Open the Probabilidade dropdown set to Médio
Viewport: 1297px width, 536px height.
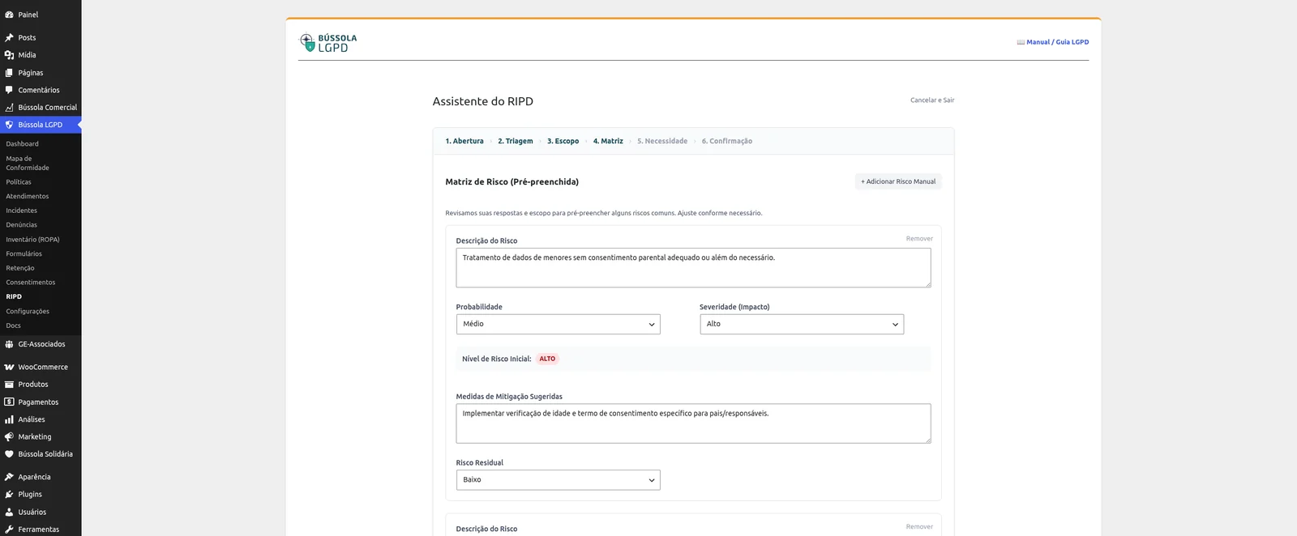coord(558,324)
